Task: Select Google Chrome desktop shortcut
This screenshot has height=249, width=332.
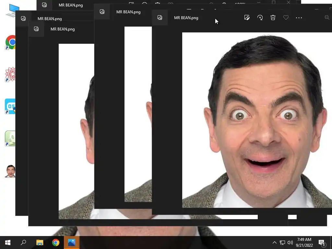Action: (10, 42)
